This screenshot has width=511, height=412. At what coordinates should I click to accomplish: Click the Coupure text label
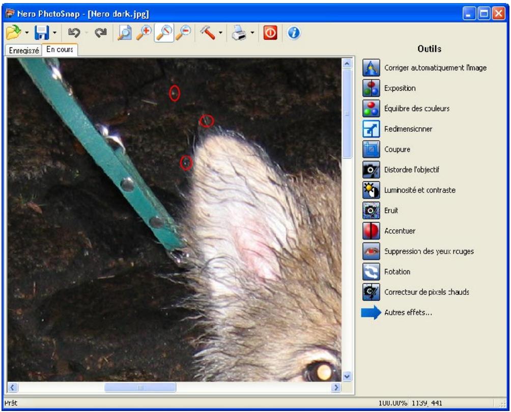398,149
